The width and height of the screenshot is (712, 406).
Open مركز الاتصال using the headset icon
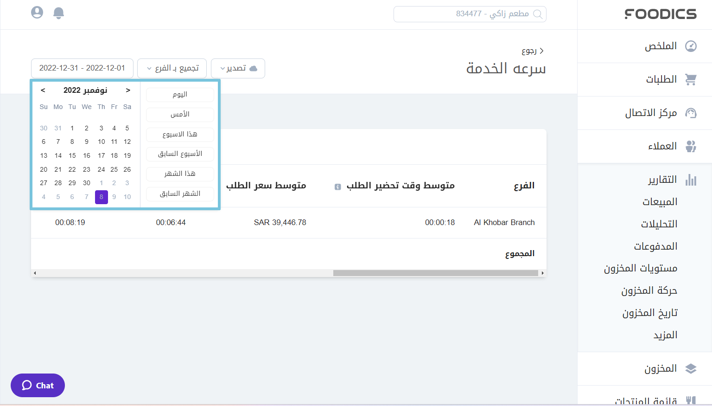pos(691,113)
